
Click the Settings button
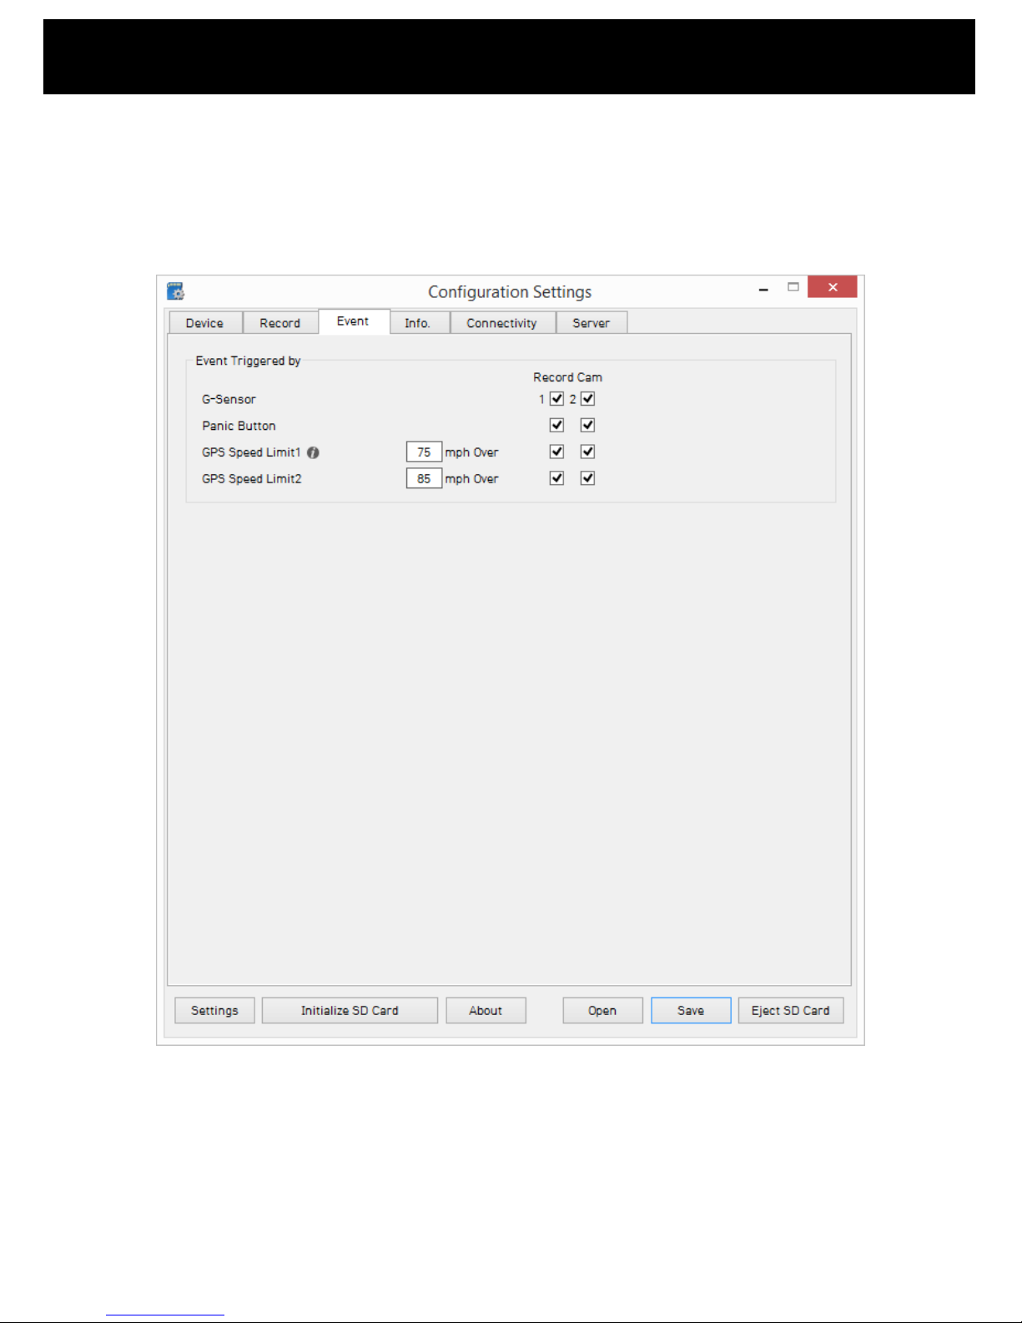(x=214, y=1010)
